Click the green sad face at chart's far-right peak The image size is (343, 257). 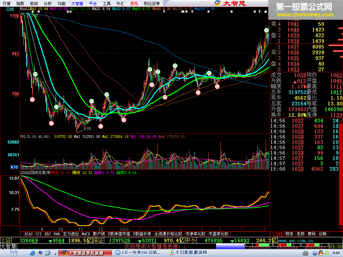click(266, 30)
